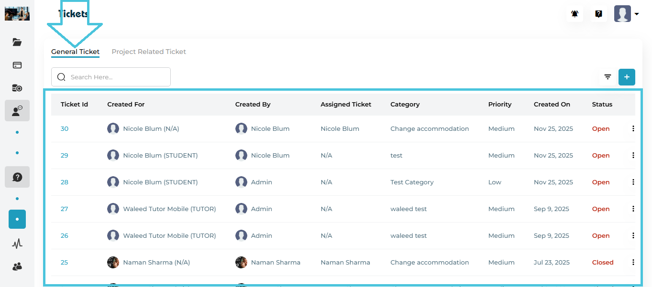Open the filter options icon
The image size is (652, 287).
tap(608, 77)
